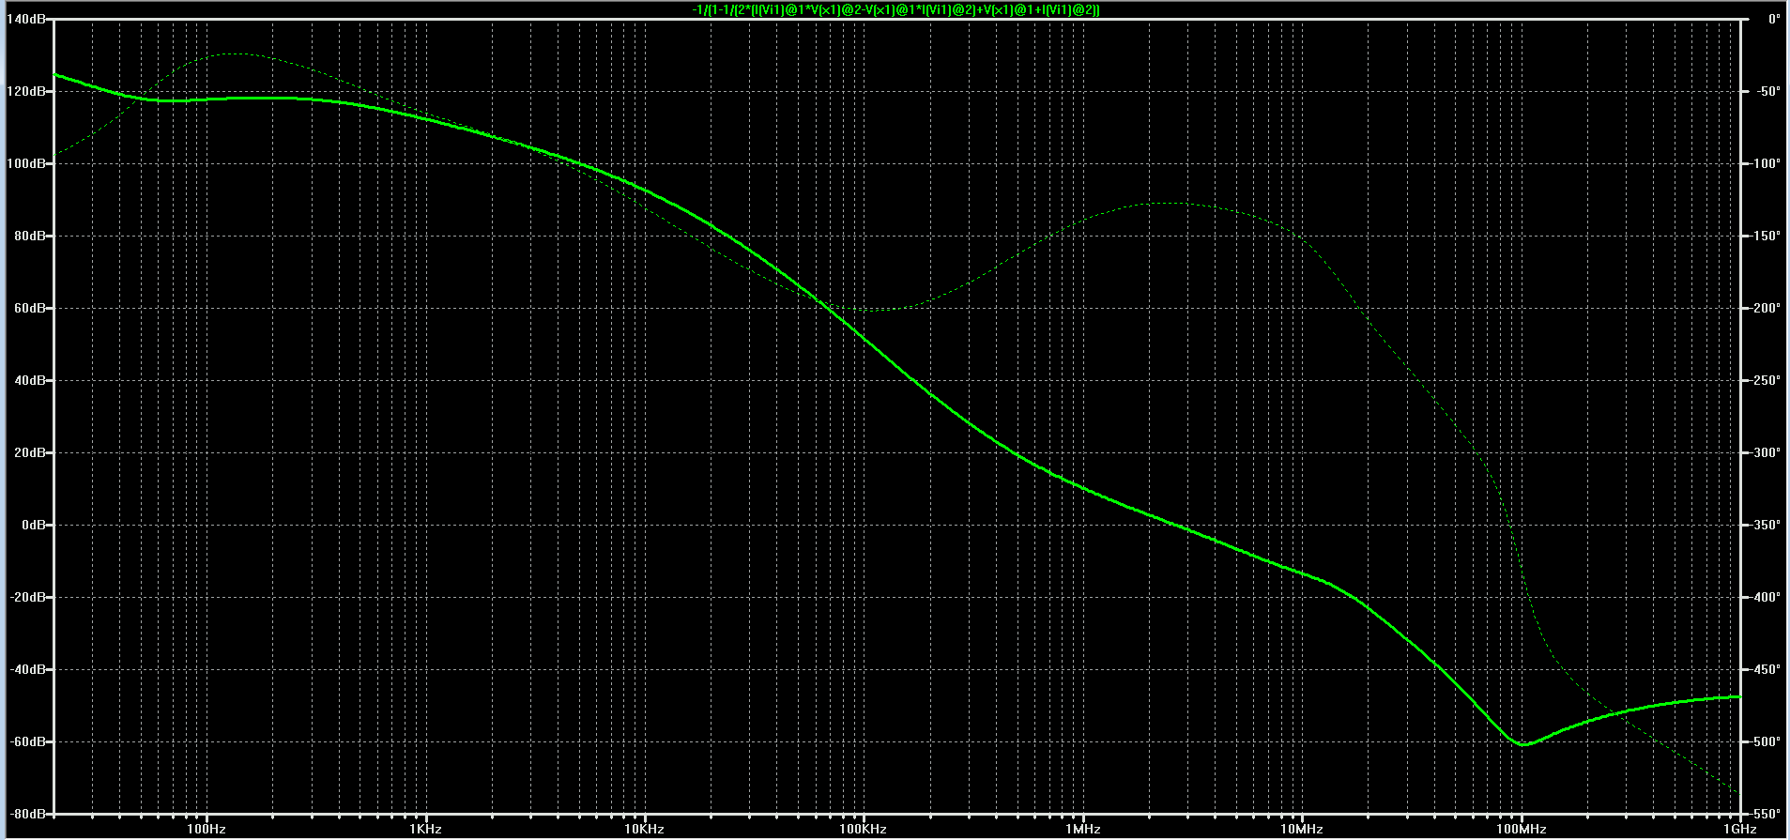Click the 0° label on the phase axis
The height and width of the screenshot is (840, 1790).
click(x=1774, y=19)
